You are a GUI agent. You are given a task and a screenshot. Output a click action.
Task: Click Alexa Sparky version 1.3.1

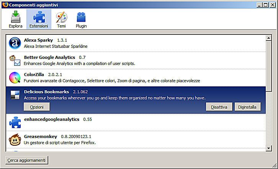62,41
